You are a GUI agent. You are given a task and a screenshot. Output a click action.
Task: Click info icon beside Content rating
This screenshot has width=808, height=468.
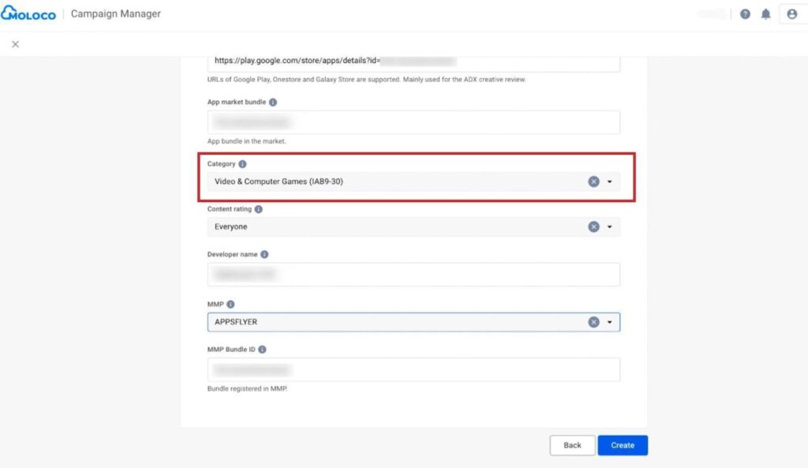[259, 210]
